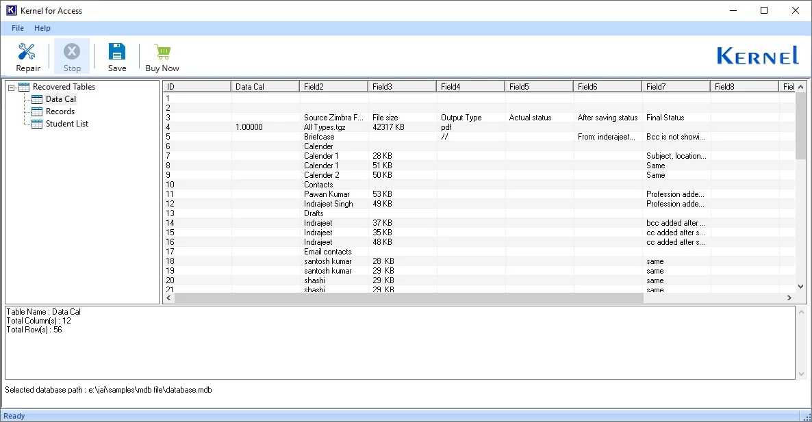Viewport: 812px width, 422px height.
Task: Open the File menu
Action: [x=17, y=28]
